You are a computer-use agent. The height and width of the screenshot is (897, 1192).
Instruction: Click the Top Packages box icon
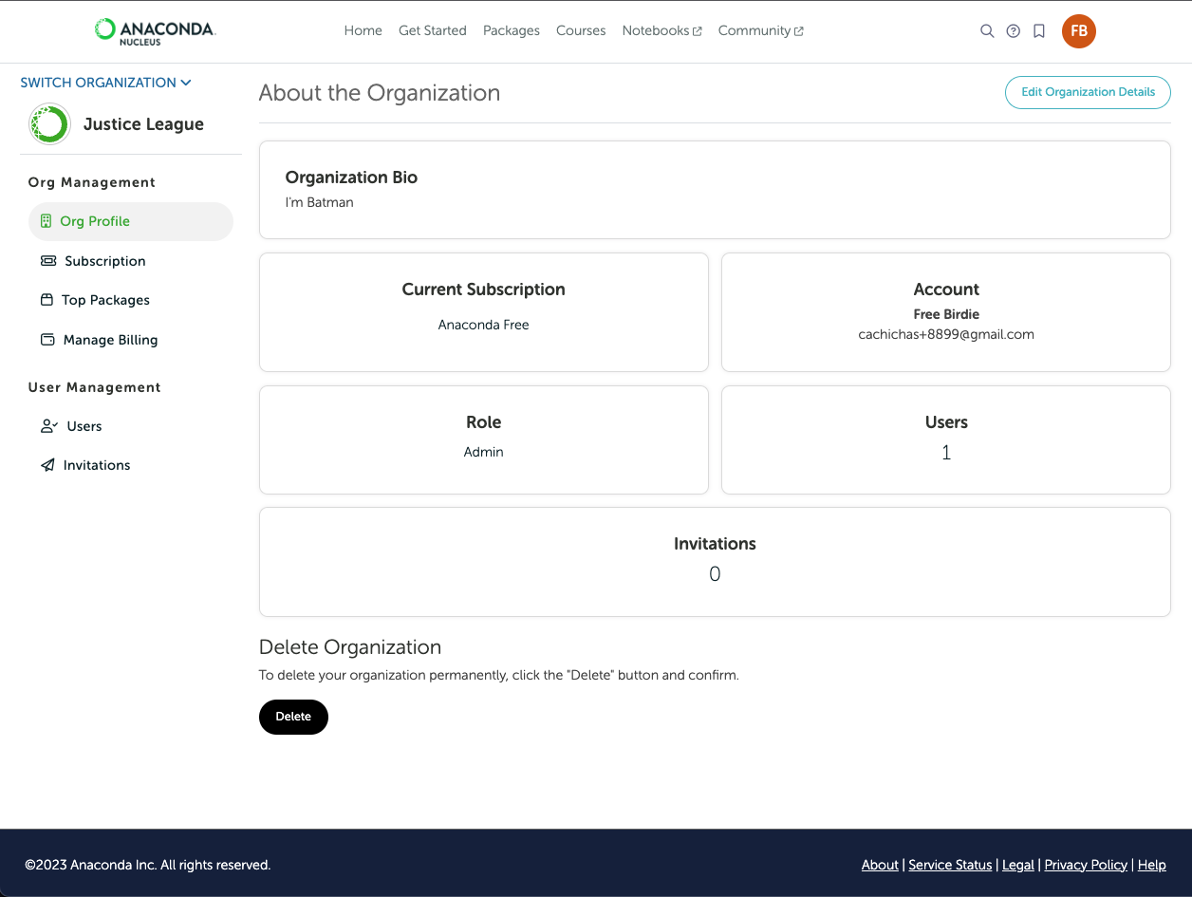[x=47, y=300]
